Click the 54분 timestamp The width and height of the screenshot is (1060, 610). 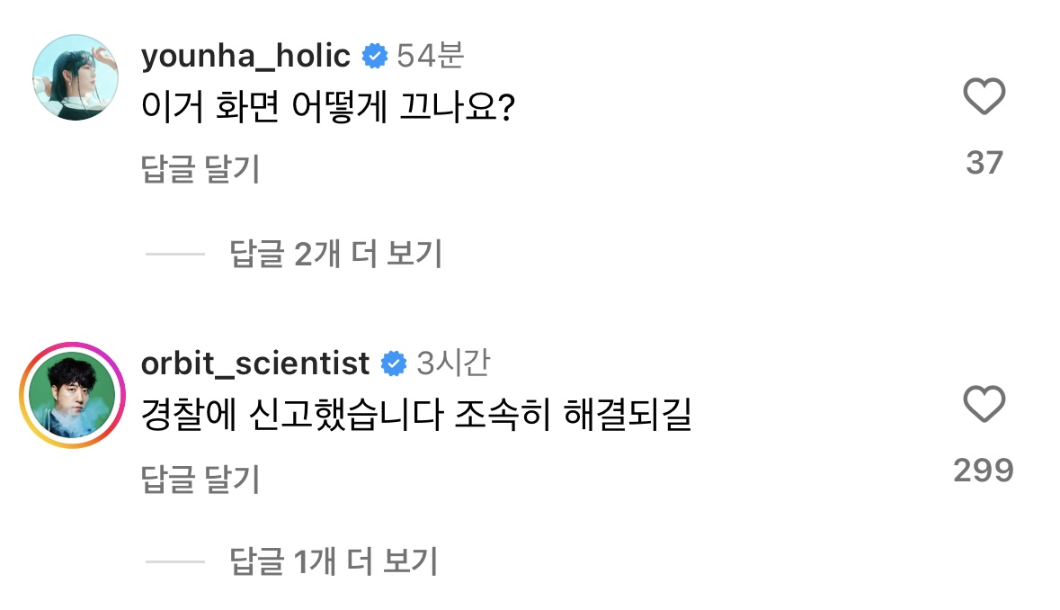click(x=430, y=57)
